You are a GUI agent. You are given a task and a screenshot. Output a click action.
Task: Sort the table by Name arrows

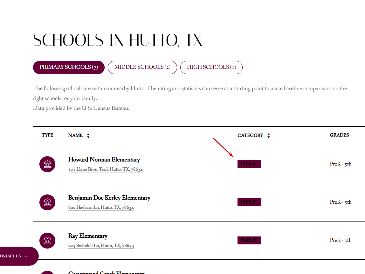point(88,136)
